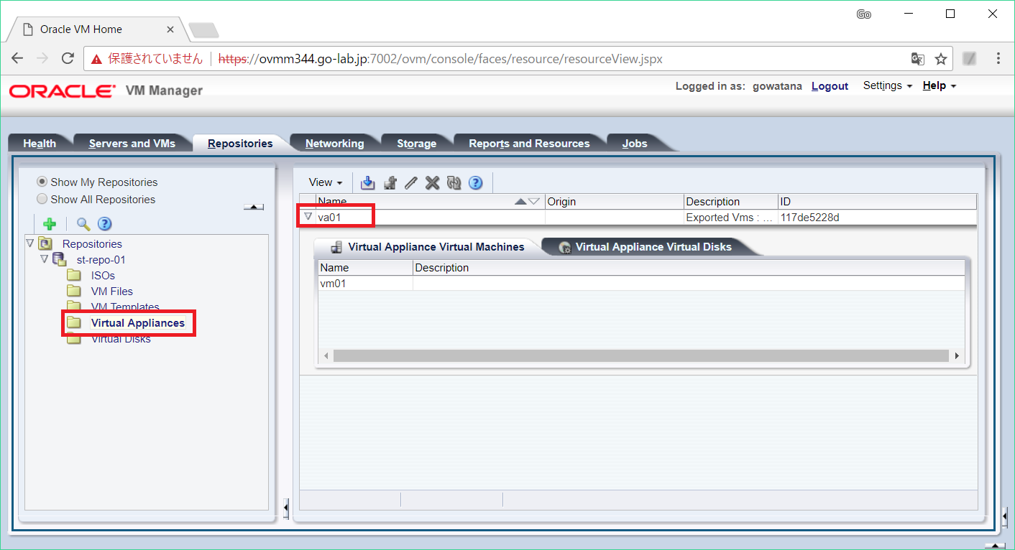Enable Show My Repositories
Viewport: 1015px width, 550px height.
42,182
